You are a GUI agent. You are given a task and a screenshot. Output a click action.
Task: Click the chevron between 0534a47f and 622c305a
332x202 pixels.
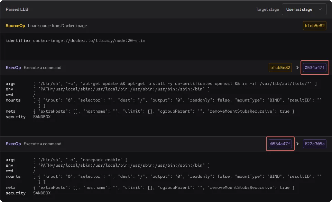[297, 144]
